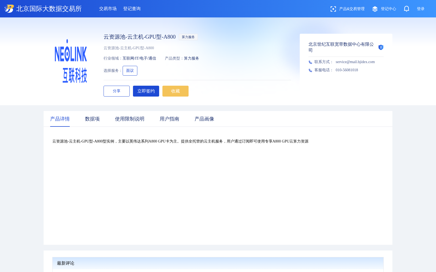
Task: Switch to the 使用限制说明 tab
Action: pyautogui.click(x=130, y=119)
